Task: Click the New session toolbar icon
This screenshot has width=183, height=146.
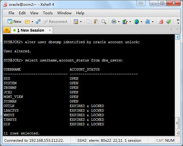Action: tap(14, 22)
